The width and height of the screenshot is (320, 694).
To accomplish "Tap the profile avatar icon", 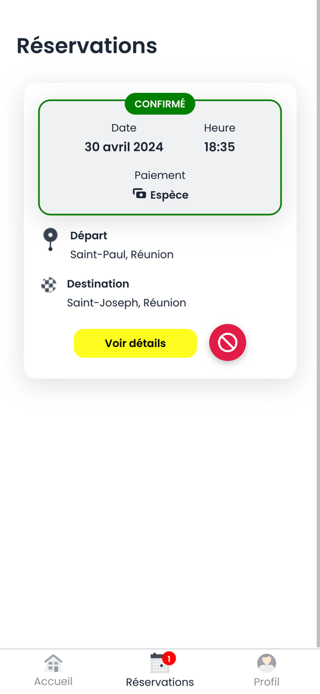I will pos(267,663).
